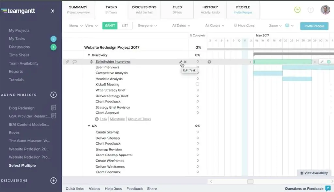Screen dimensions: 334x192
Task: Switch to LIST view
Action: click(x=125, y=26)
